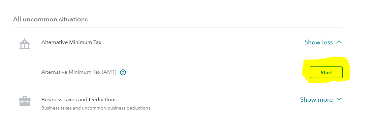The image size is (373, 126).
Task: Select the Business Taxes and Deductions title
Action: 79,99
